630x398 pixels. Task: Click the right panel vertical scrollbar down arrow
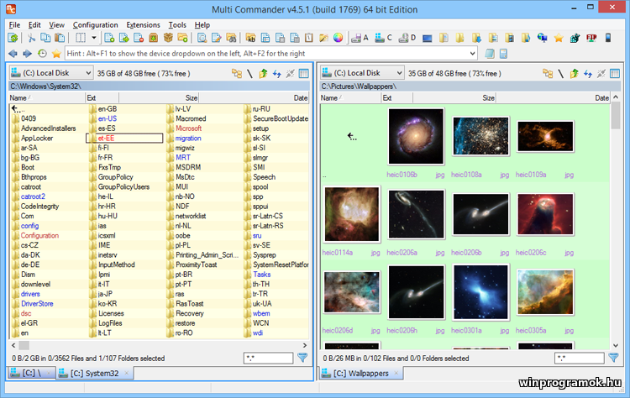[616, 345]
